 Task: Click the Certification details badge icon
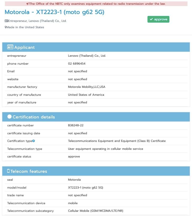tap(9, 117)
